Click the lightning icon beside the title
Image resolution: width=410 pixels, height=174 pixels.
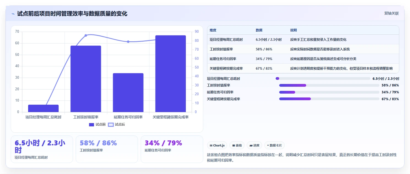coord(13,13)
